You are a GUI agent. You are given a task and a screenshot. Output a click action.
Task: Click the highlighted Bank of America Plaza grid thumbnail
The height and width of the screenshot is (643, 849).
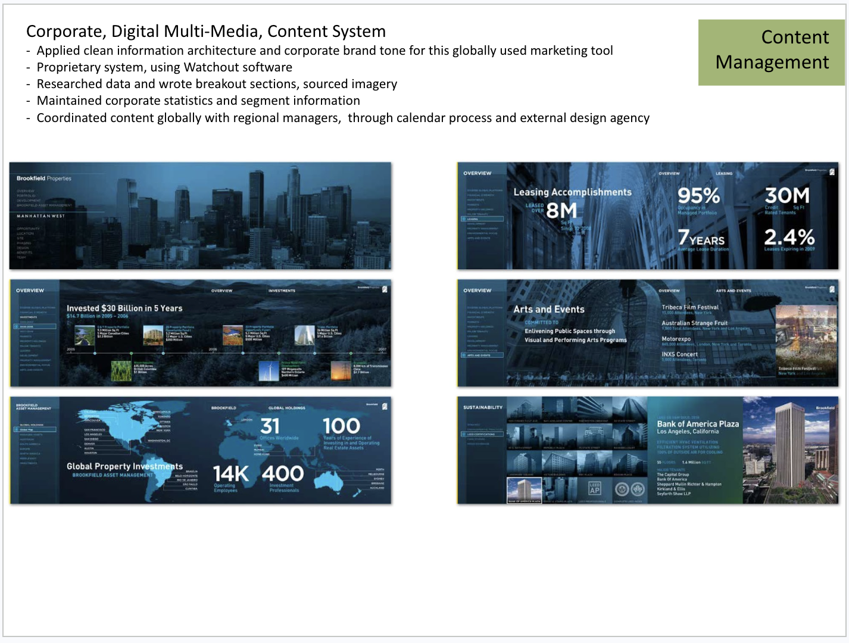click(x=524, y=490)
